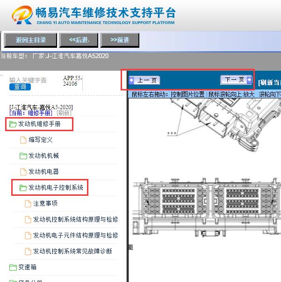
Task: Go forward with >>前进 button
Action: 120,40
